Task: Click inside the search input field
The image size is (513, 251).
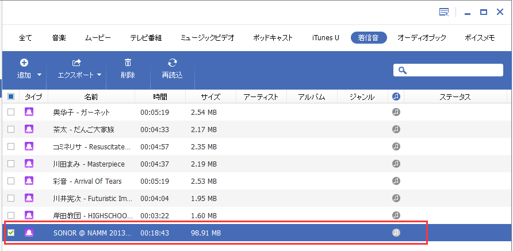Action: pyautogui.click(x=448, y=70)
